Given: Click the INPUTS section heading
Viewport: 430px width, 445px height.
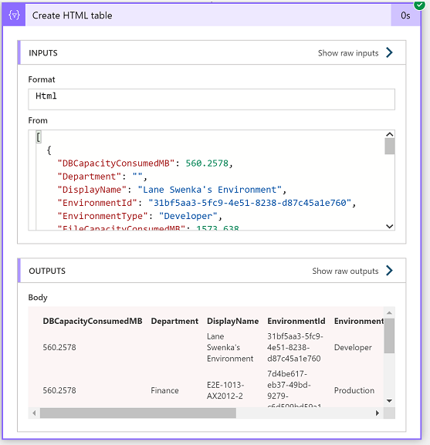Looking at the screenshot, I should 43,53.
